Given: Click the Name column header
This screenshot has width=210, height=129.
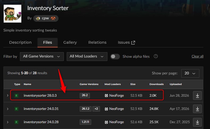Looking at the screenshot, I should (27, 84).
